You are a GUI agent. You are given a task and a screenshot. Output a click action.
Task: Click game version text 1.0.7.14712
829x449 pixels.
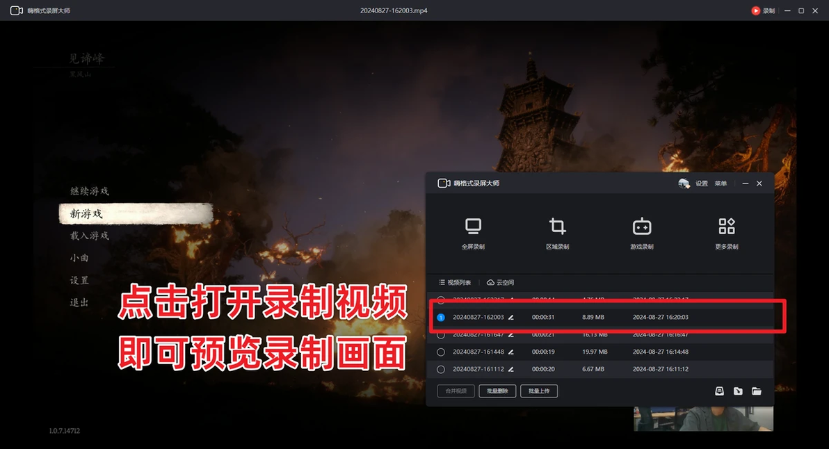point(65,431)
